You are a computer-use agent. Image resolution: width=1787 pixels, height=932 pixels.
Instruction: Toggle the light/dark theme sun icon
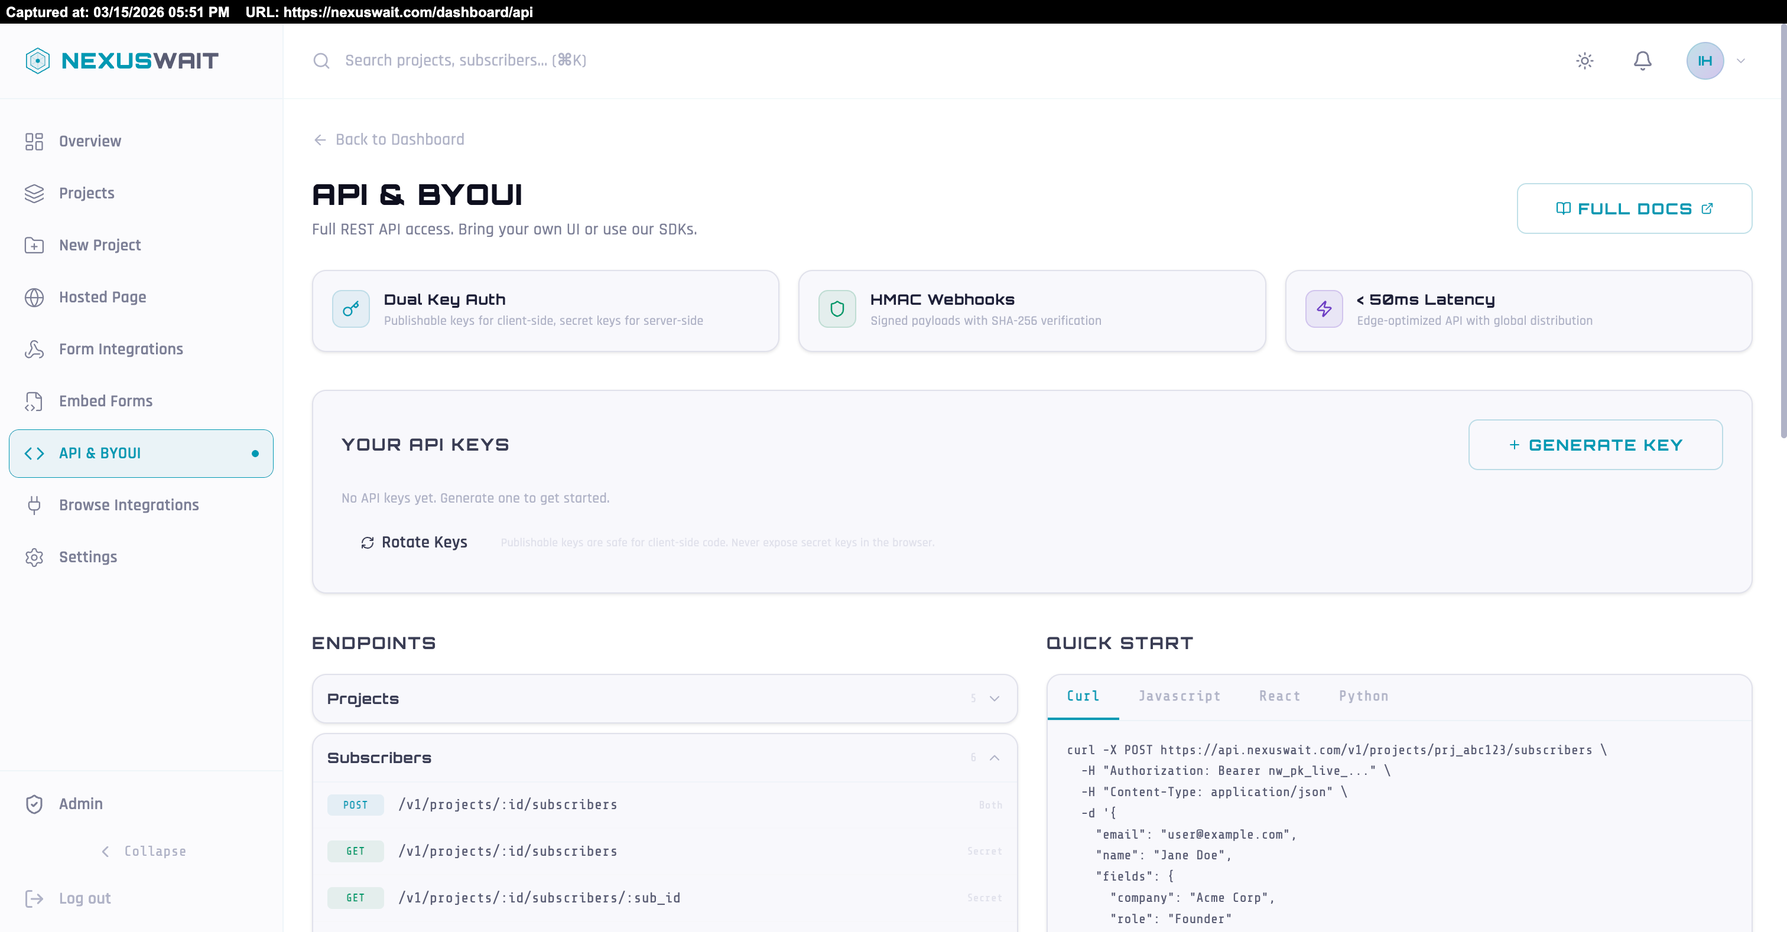pos(1584,61)
